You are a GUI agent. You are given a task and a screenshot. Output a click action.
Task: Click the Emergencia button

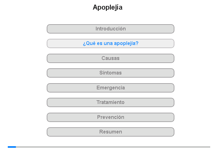coord(110,88)
